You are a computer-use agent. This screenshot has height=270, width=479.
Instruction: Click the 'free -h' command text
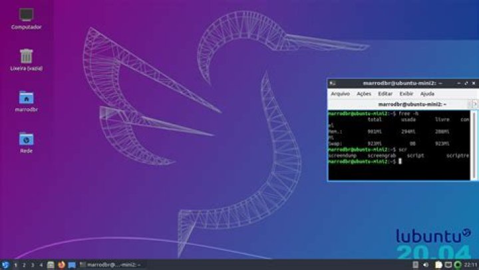pos(408,114)
